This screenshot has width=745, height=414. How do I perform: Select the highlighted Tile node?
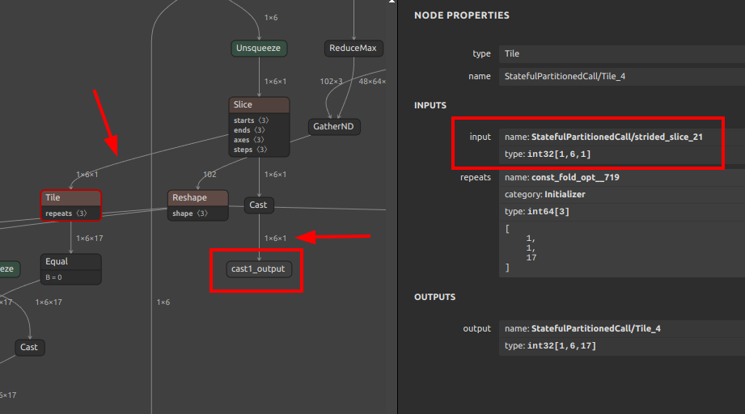(70, 197)
